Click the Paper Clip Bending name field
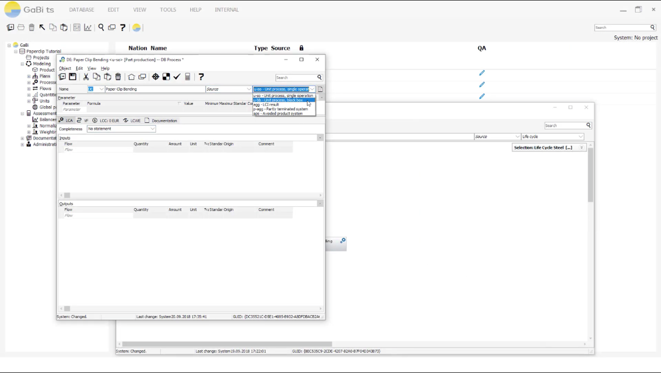 tap(155, 89)
